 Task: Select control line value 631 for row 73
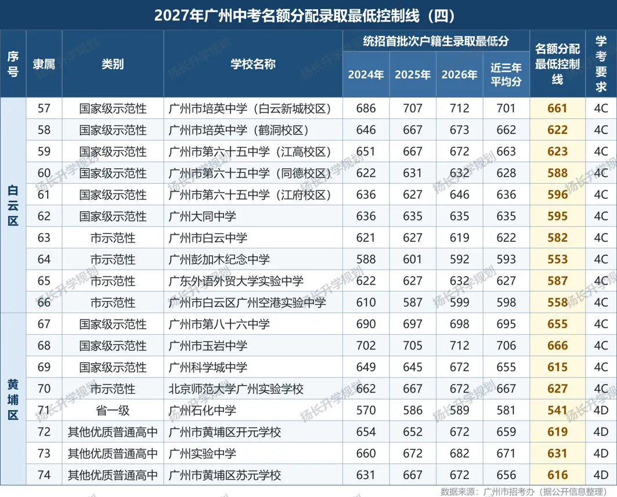(x=557, y=454)
